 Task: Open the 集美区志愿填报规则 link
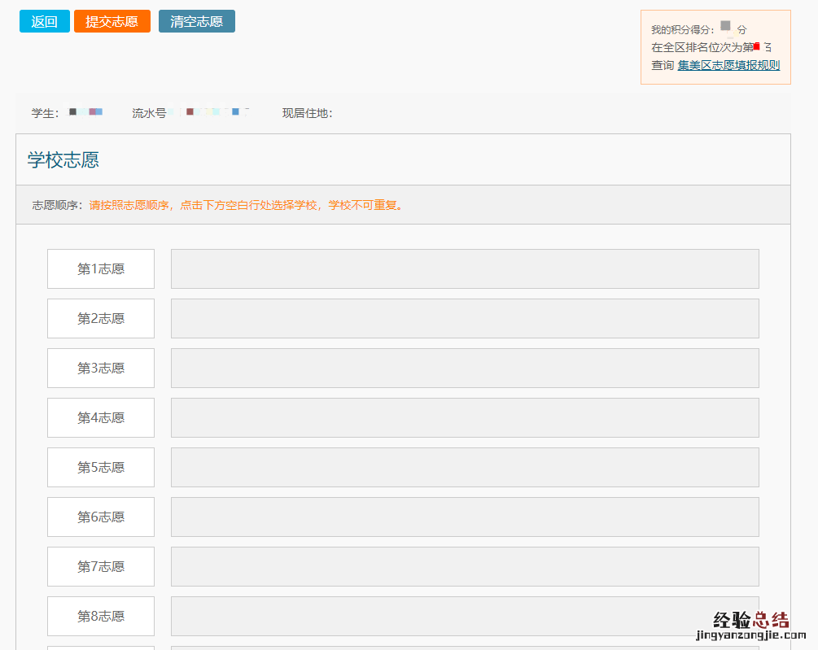point(728,65)
